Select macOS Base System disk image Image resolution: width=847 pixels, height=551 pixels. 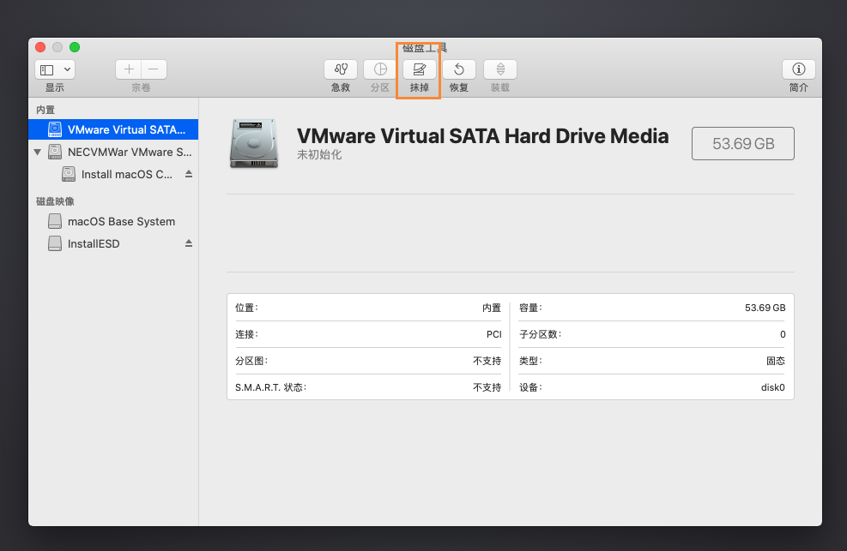[x=113, y=222]
